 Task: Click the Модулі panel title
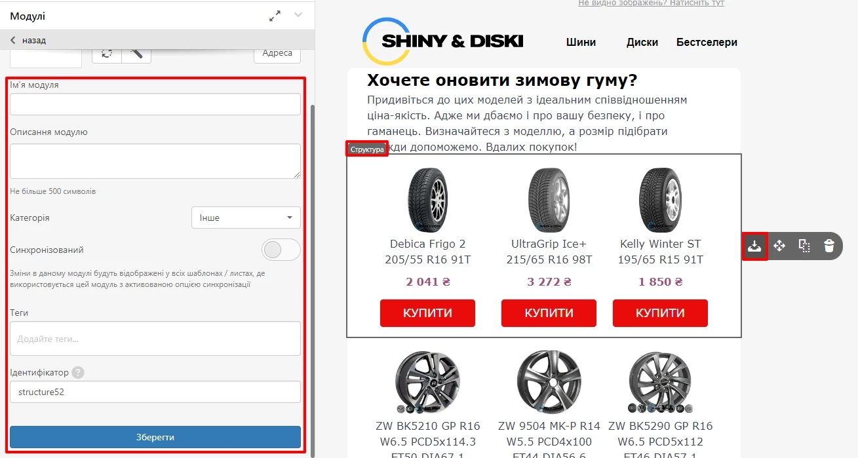pyautogui.click(x=28, y=16)
